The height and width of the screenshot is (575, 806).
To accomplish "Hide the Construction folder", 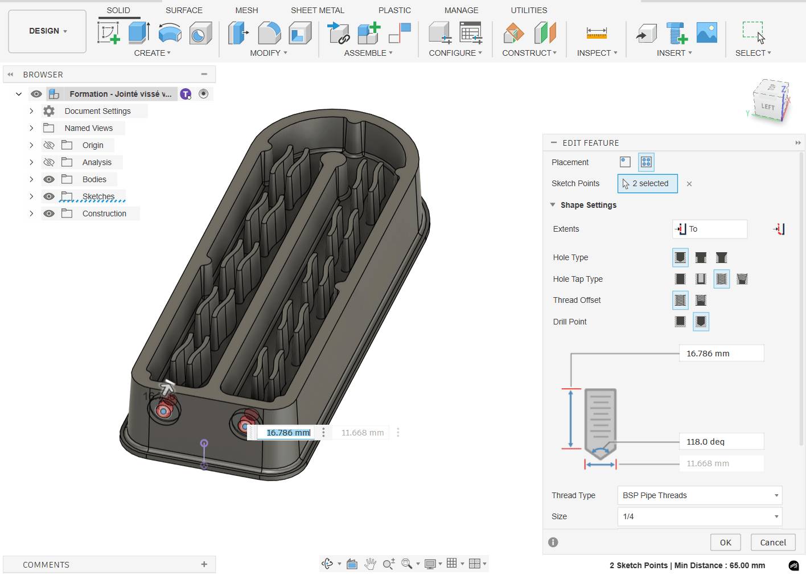I will click(x=50, y=213).
